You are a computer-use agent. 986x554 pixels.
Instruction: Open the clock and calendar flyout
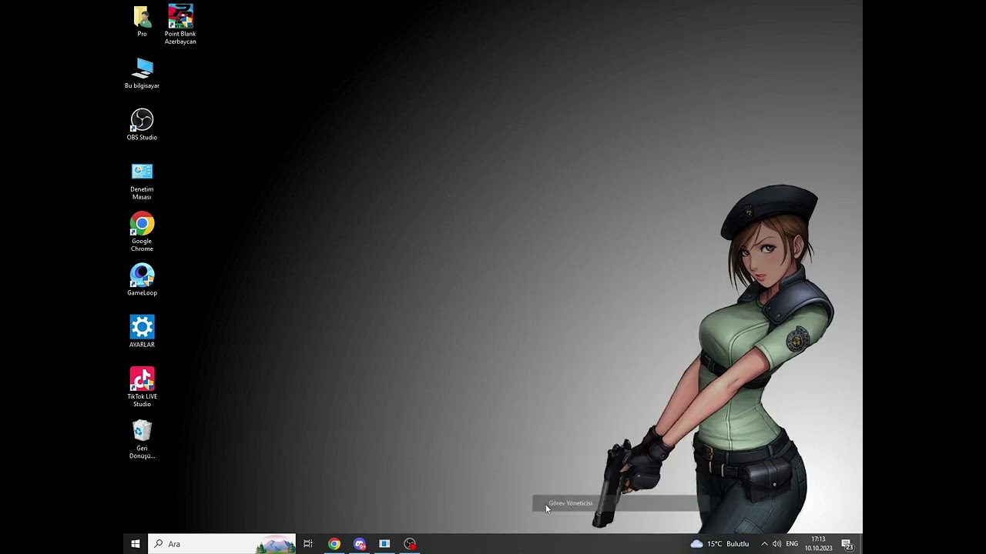818,544
